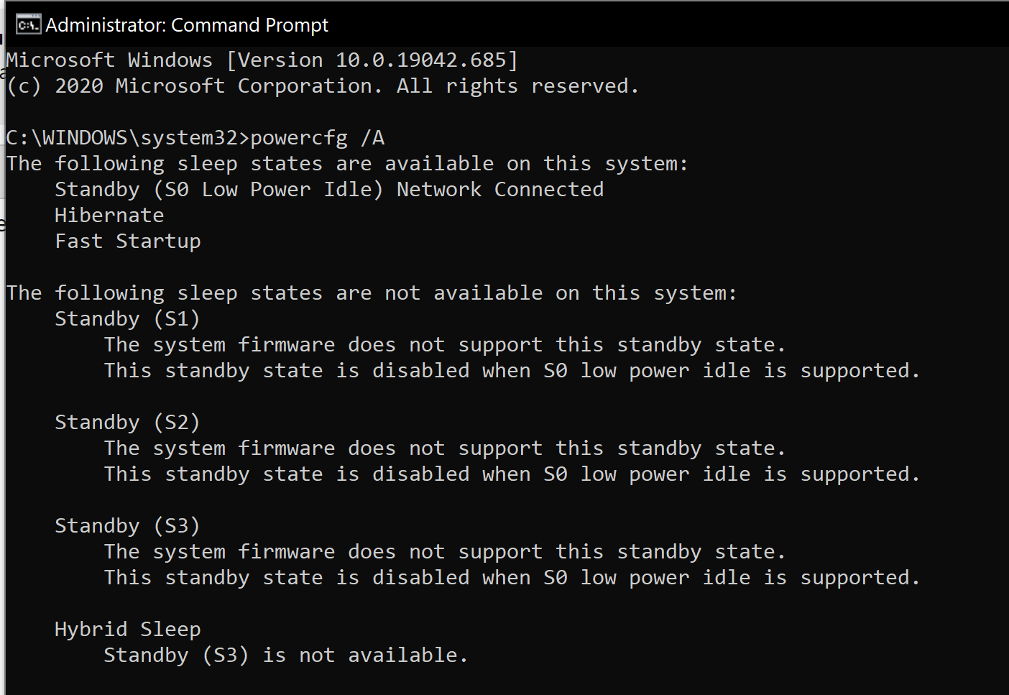
Task: Click the sleep states are not available heading line
Action: pyautogui.click(x=371, y=293)
